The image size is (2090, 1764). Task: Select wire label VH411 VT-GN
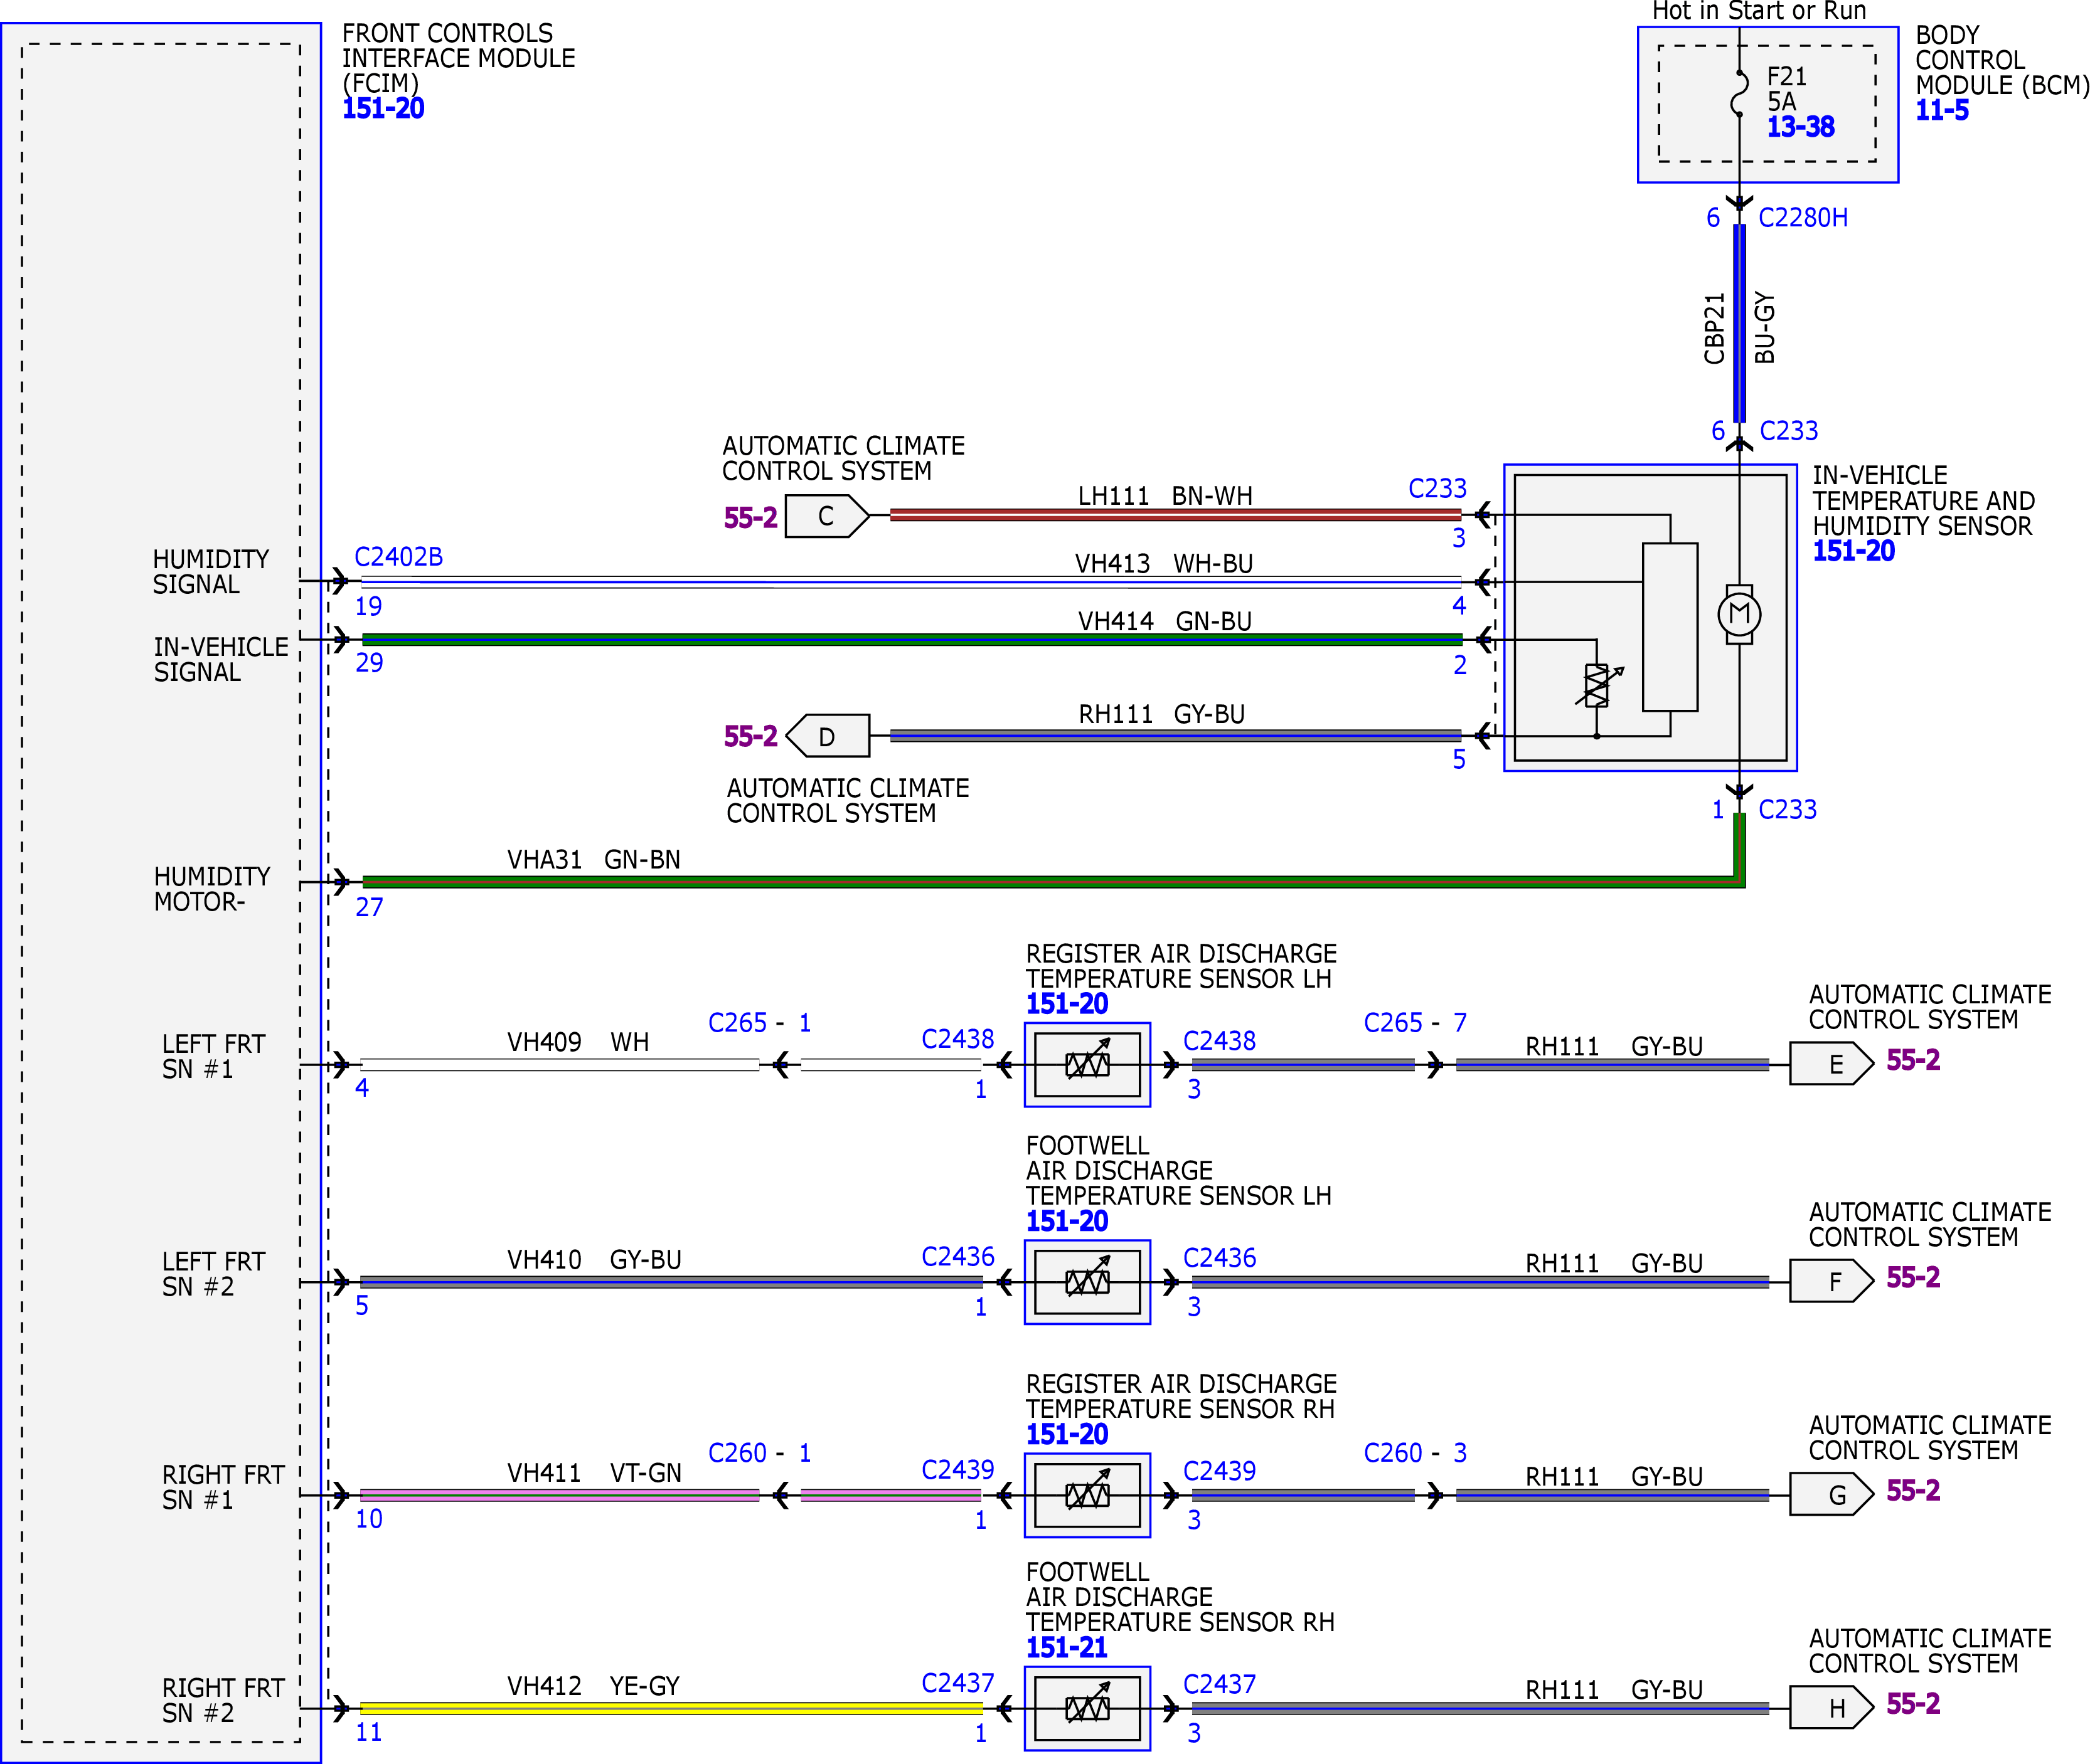(594, 1473)
